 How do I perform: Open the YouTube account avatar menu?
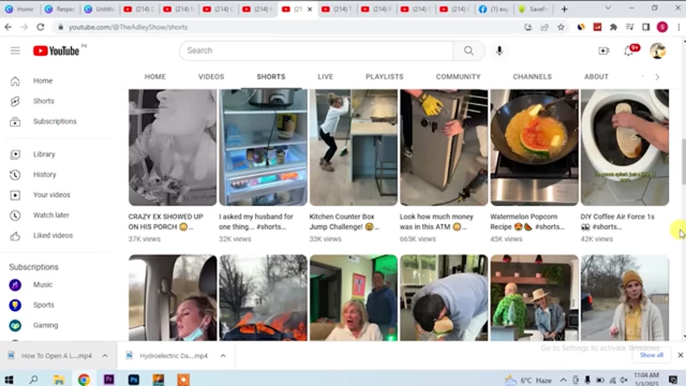click(x=658, y=50)
